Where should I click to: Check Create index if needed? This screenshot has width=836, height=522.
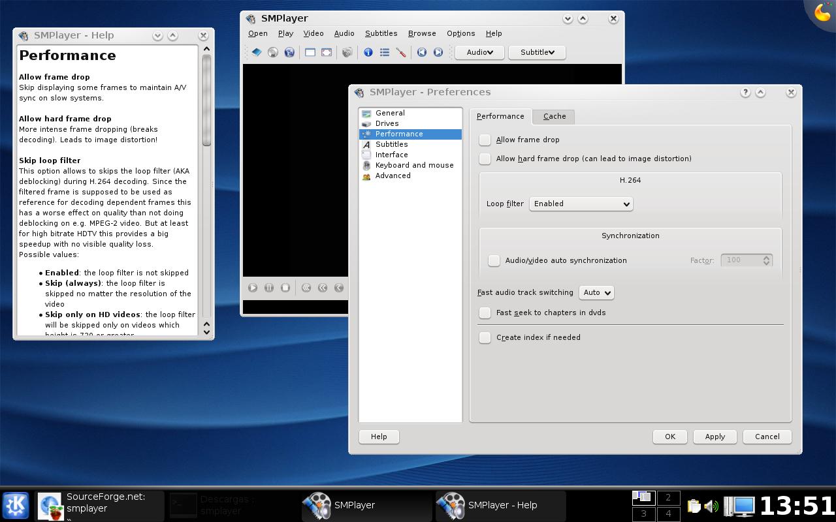click(485, 337)
